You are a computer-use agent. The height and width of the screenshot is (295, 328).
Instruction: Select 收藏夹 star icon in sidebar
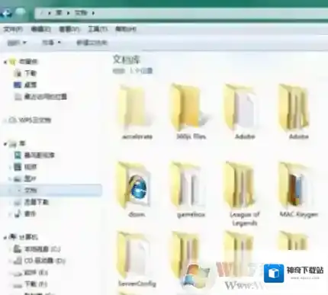[x=13, y=62]
